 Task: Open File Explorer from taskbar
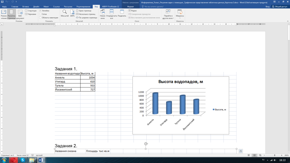click(x=32, y=160)
